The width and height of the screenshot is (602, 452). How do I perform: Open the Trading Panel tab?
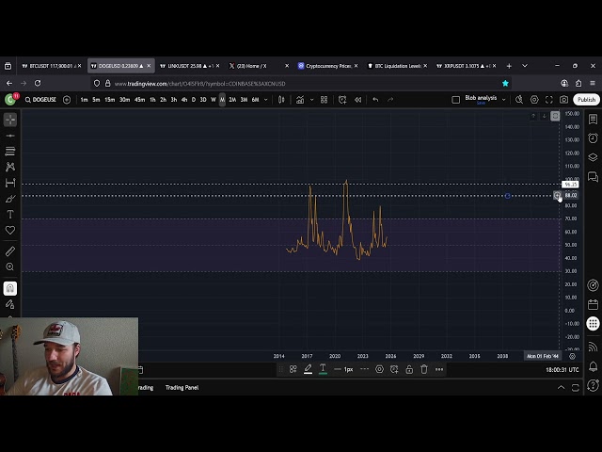(x=182, y=387)
